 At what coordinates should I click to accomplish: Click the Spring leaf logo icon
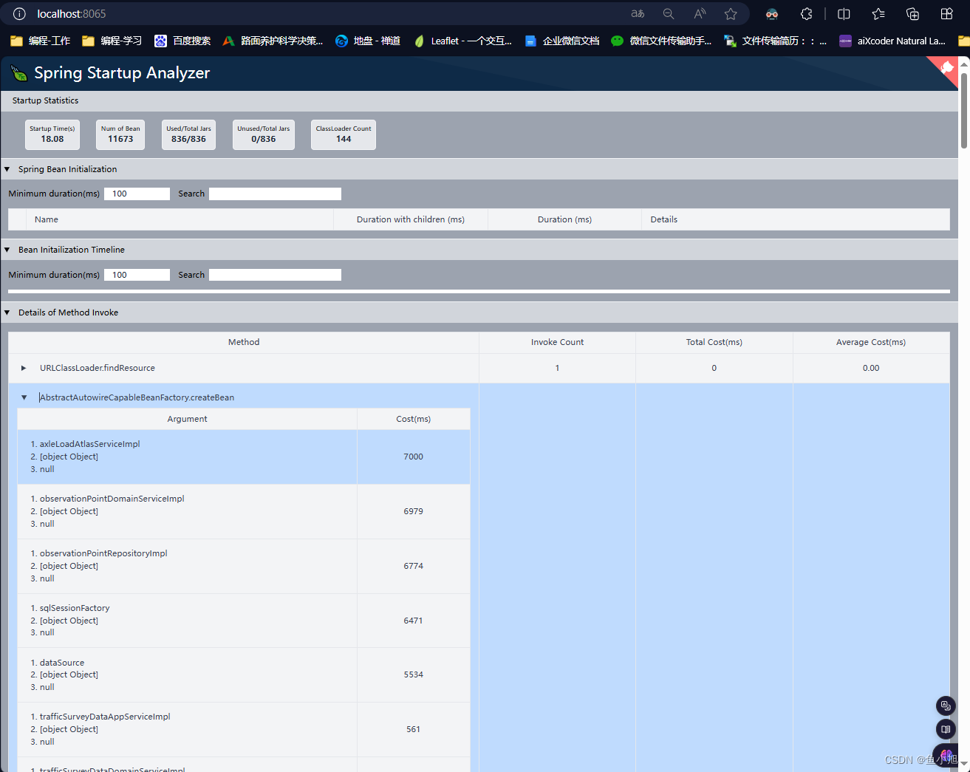19,72
